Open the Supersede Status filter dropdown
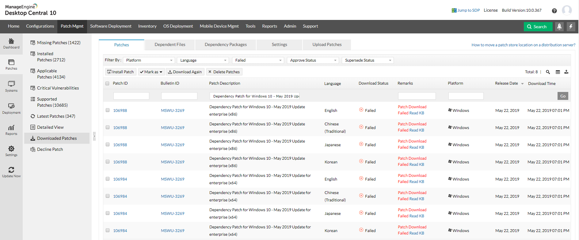The width and height of the screenshot is (579, 240). point(368,60)
